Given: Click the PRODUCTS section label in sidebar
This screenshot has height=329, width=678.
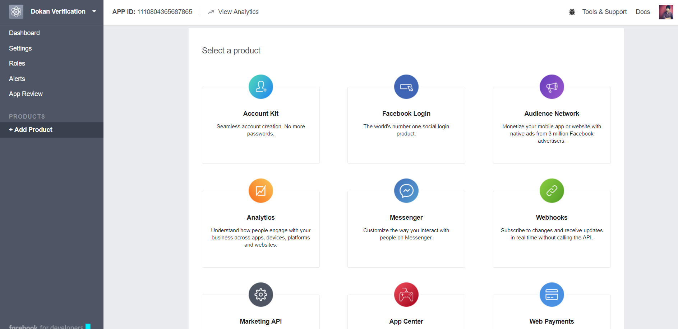Looking at the screenshot, I should click(x=27, y=116).
